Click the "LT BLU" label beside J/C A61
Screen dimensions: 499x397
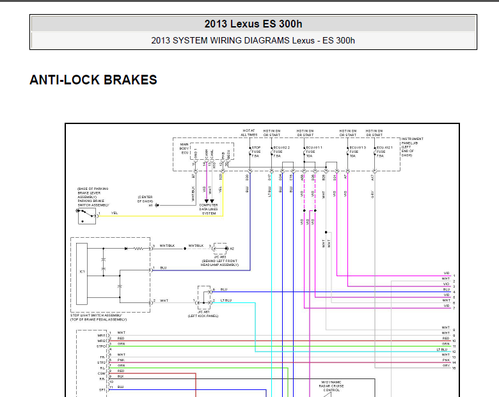226,300
